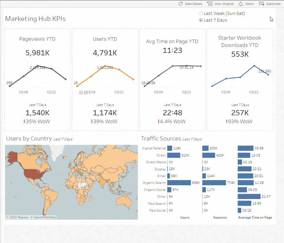Click the Display row label

[160, 169]
